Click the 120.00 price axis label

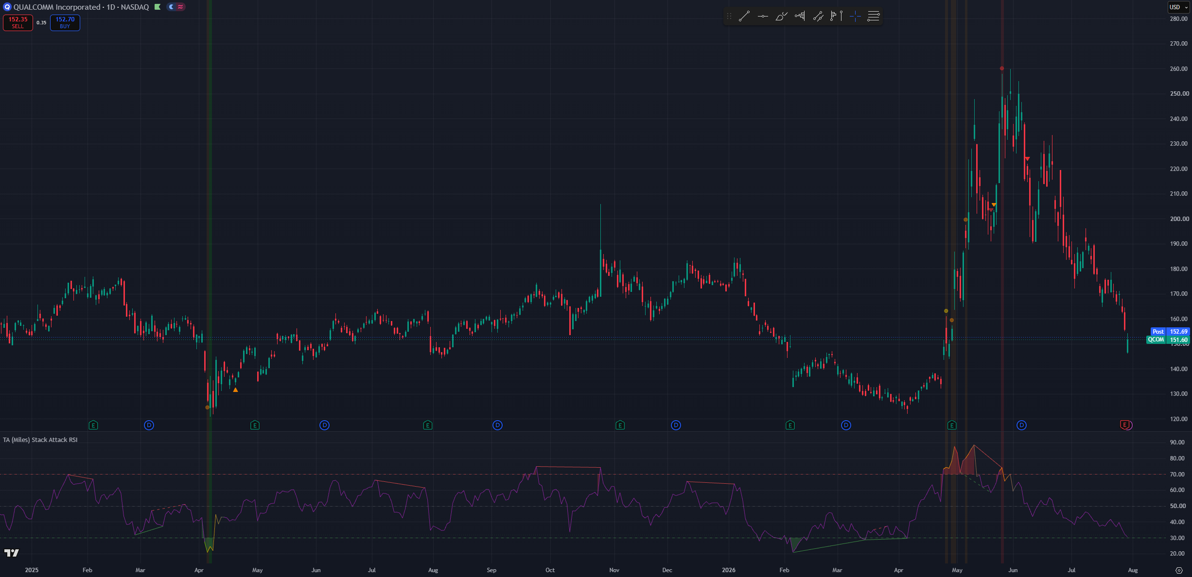point(1178,419)
